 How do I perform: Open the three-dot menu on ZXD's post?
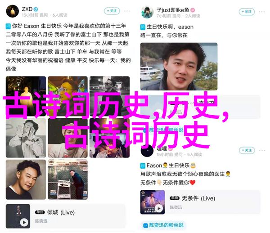pyautogui.click(x=127, y=11)
